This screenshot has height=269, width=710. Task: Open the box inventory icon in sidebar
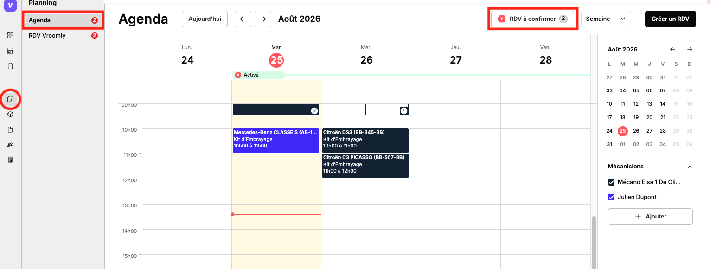pos(10,114)
